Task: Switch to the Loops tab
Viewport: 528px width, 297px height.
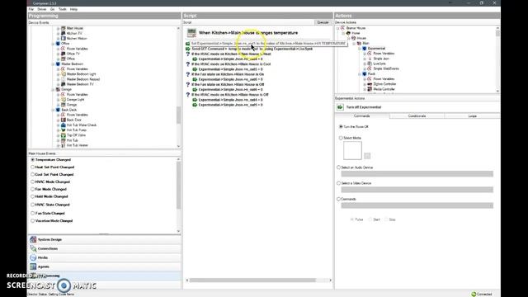Action: pyautogui.click(x=472, y=115)
